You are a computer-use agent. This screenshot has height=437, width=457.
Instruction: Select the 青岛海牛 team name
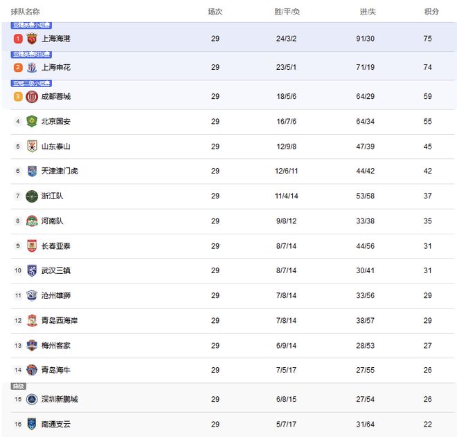(55, 370)
